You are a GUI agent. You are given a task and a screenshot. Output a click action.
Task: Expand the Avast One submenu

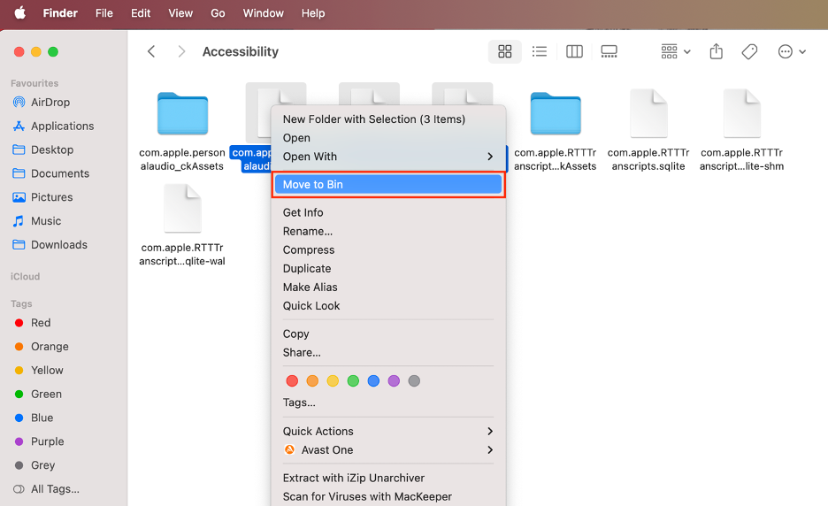388,450
